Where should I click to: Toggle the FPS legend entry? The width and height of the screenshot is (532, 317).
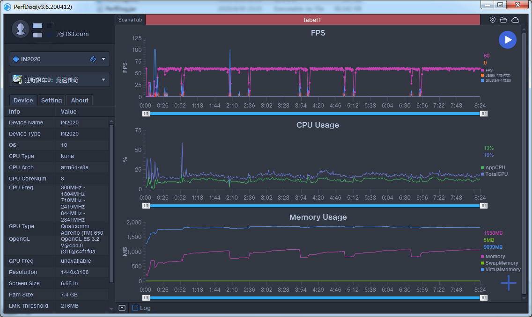coord(487,70)
